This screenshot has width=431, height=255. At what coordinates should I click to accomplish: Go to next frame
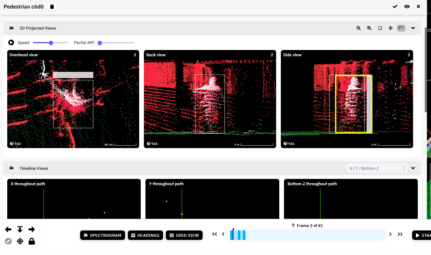point(390,234)
